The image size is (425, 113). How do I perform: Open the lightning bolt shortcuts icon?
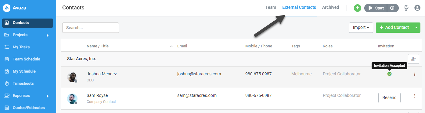(x=406, y=8)
